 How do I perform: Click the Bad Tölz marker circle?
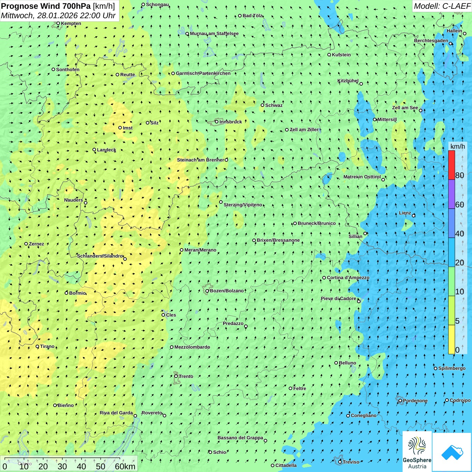[x=240, y=16]
